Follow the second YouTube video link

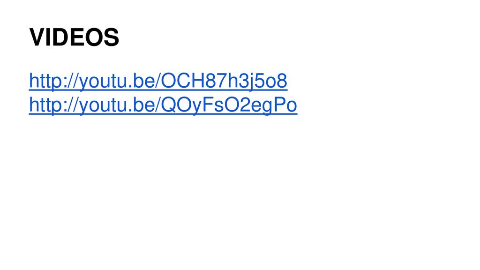point(163,105)
